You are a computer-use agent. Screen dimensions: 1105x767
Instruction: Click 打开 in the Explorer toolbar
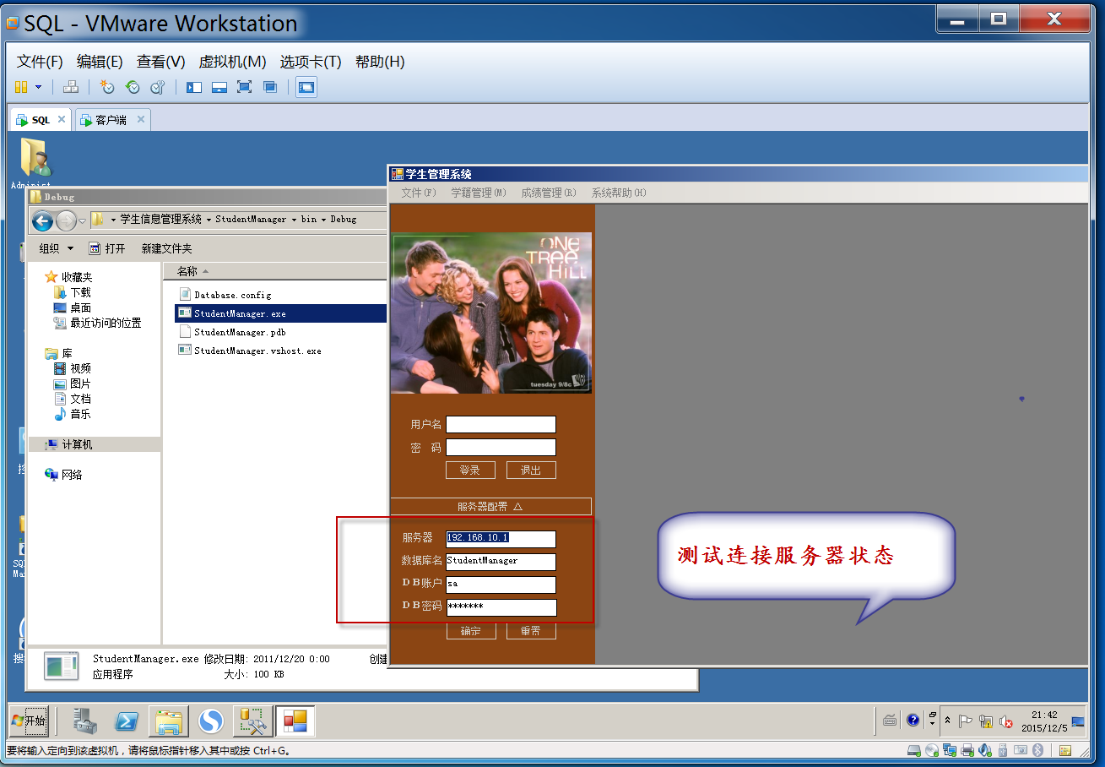[107, 248]
